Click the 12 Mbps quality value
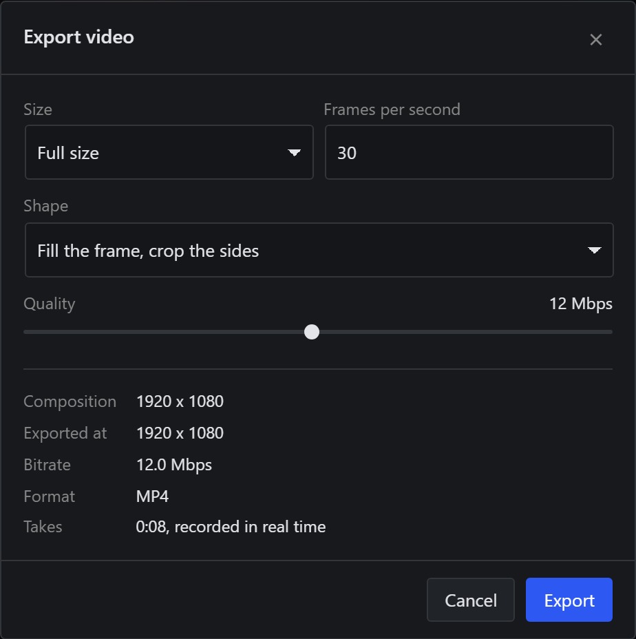Image resolution: width=636 pixels, height=639 pixels. click(x=580, y=304)
